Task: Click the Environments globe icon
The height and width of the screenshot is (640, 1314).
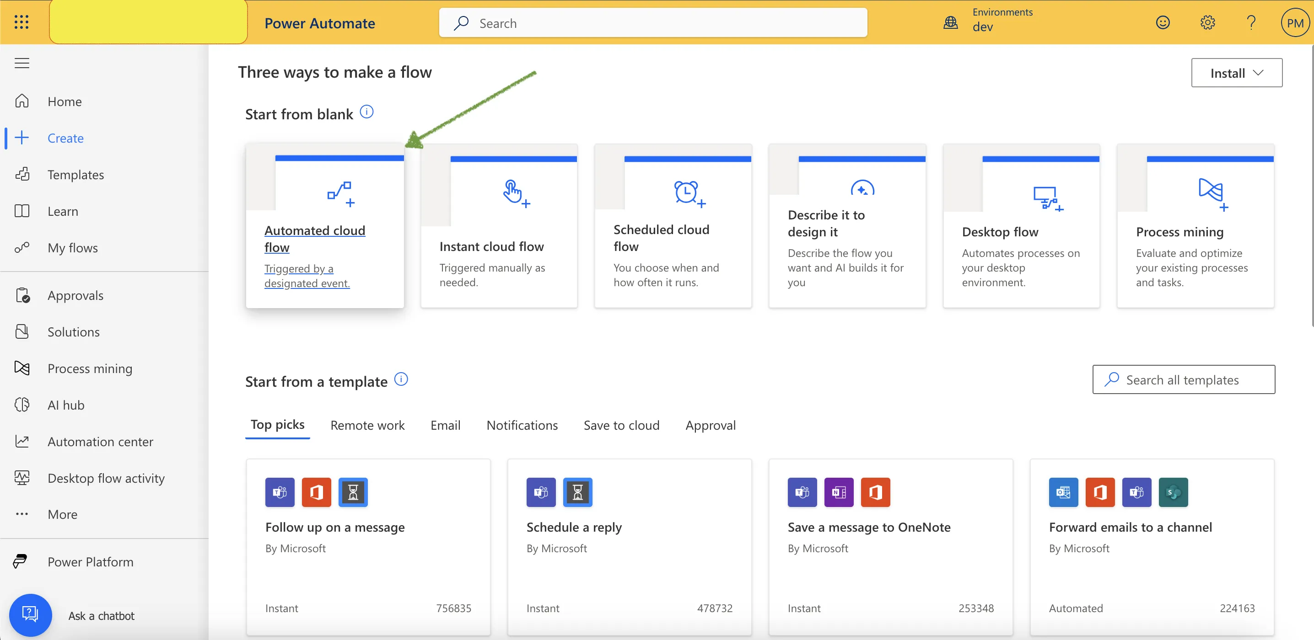Action: tap(951, 22)
